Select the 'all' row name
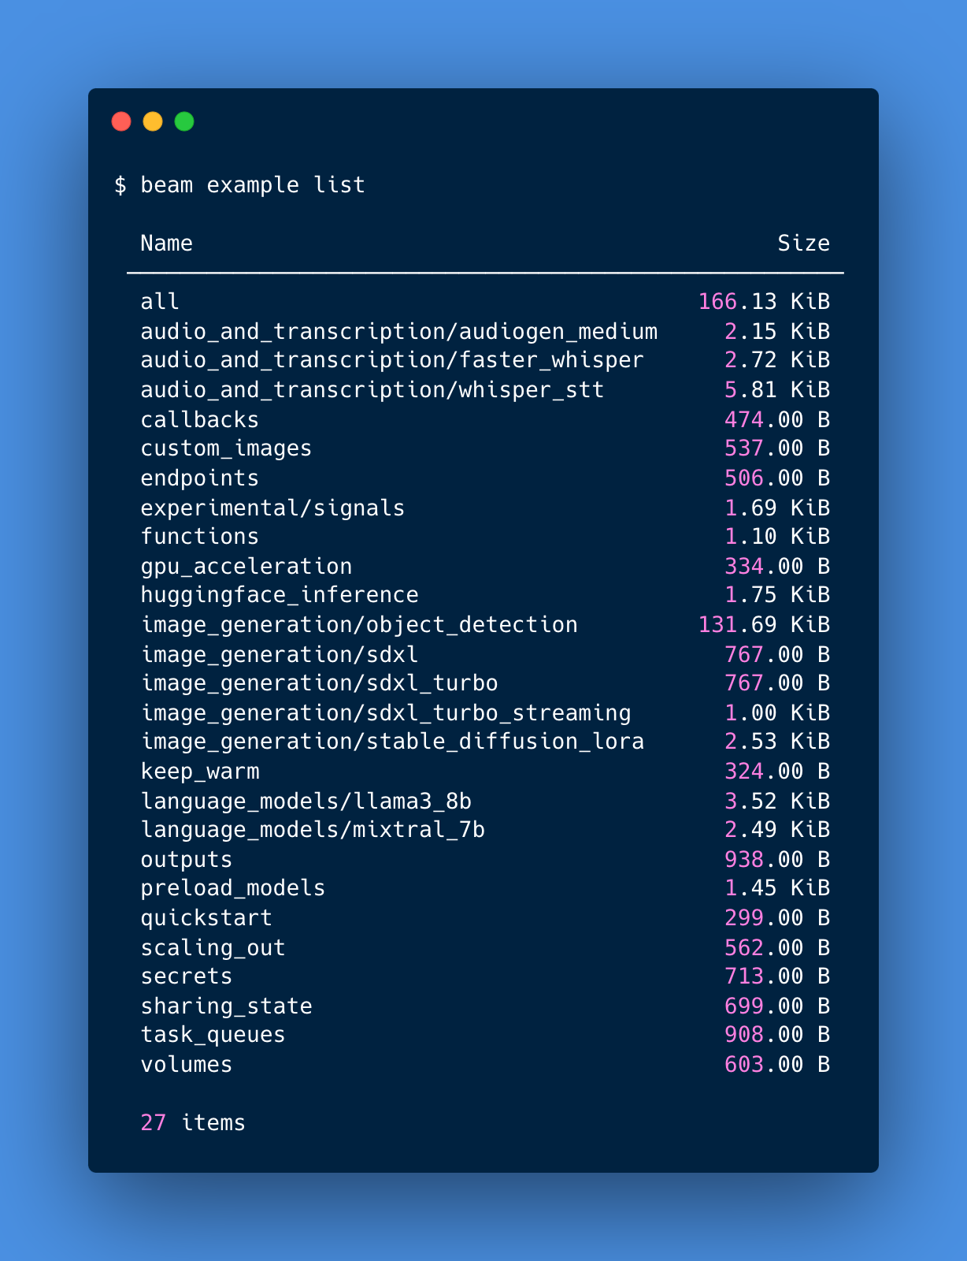This screenshot has width=967, height=1261. click(160, 301)
